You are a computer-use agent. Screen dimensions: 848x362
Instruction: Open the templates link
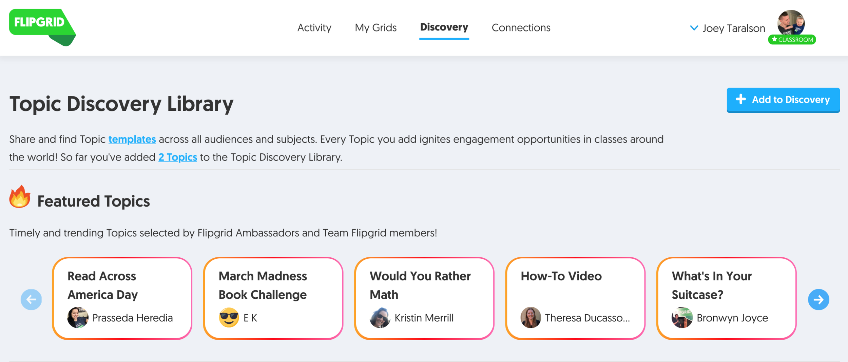click(x=132, y=139)
